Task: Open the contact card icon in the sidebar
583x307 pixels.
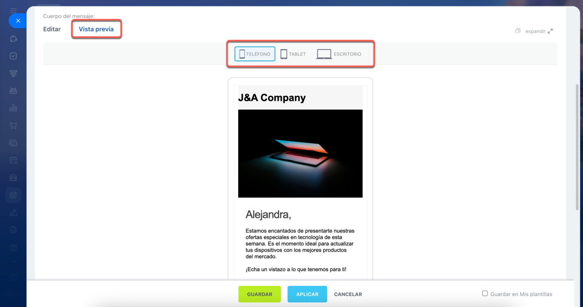Action: point(13,143)
